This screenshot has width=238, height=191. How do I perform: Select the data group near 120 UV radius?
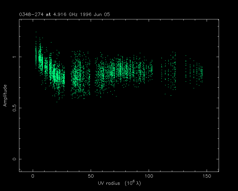coord(171,72)
